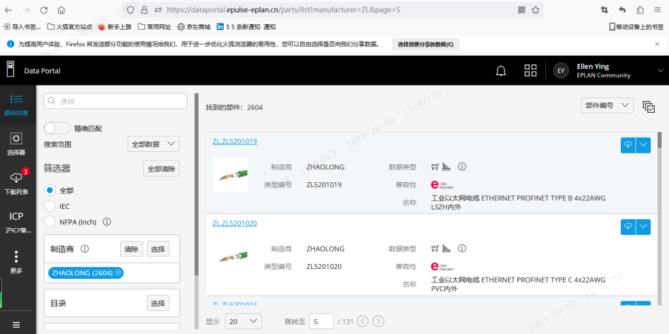The height and width of the screenshot is (334, 669).
Task: Select the NFPA (inch) radio button
Action: [x=50, y=222]
